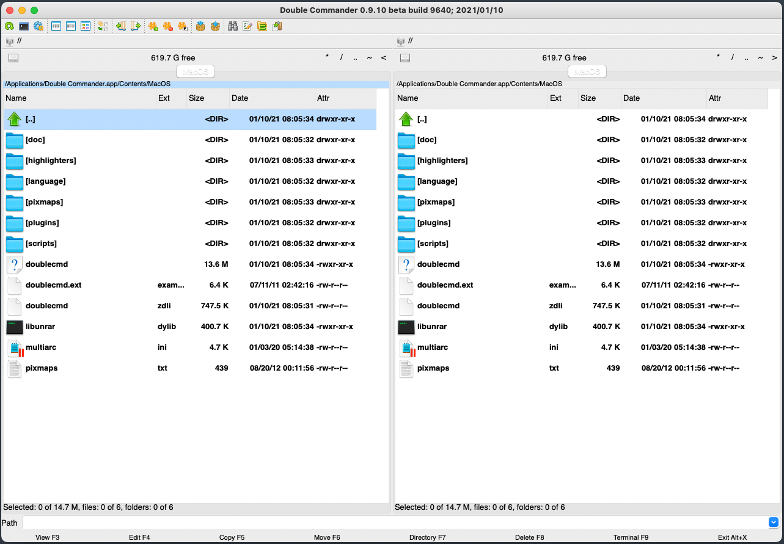The height and width of the screenshot is (544, 784).
Task: Click libunrar terminal-style icon in left panel
Action: 14,327
